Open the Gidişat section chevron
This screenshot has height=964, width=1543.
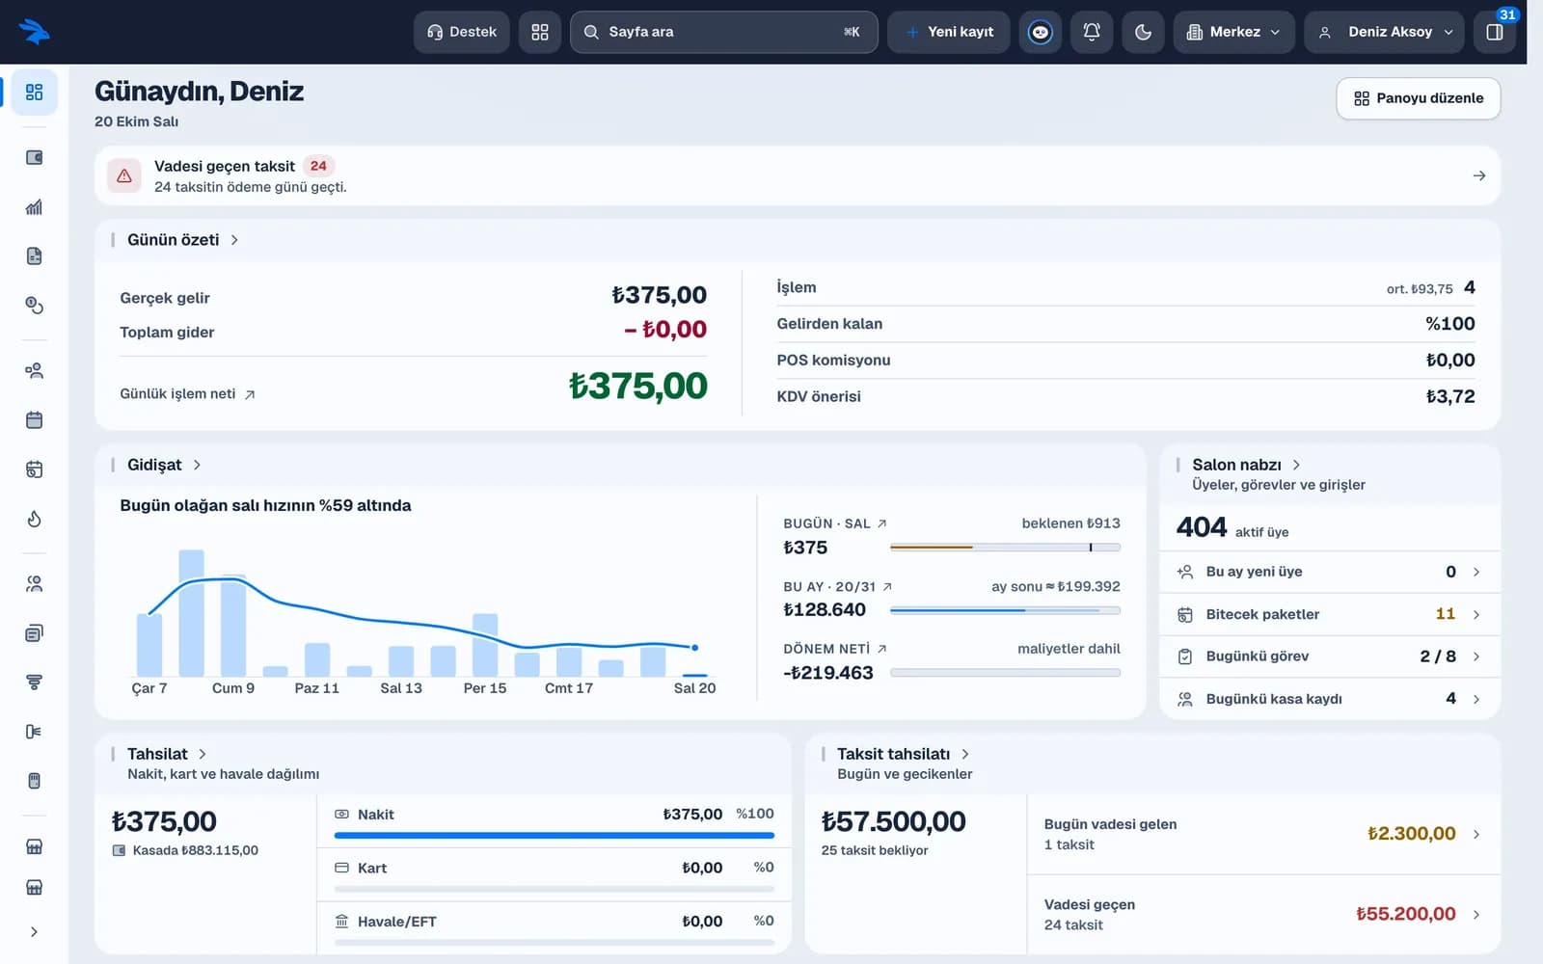(197, 465)
